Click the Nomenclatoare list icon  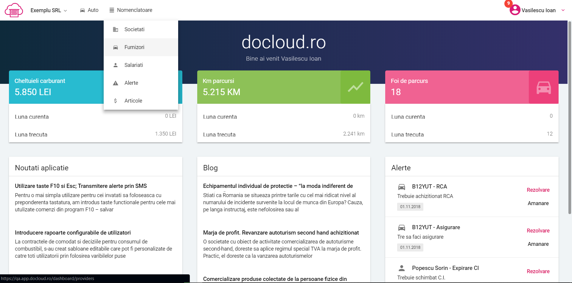(x=112, y=10)
